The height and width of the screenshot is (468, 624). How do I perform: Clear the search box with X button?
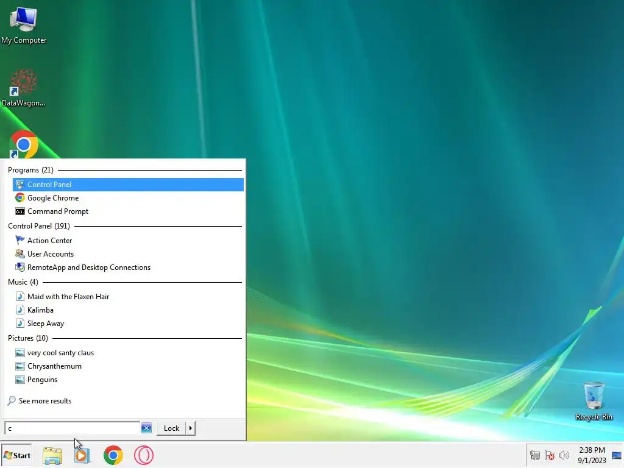point(146,428)
